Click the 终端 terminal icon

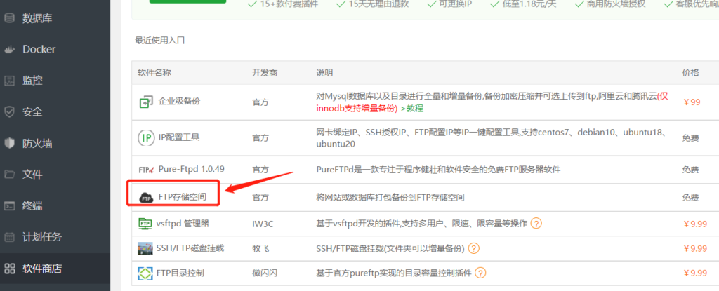tap(10, 205)
